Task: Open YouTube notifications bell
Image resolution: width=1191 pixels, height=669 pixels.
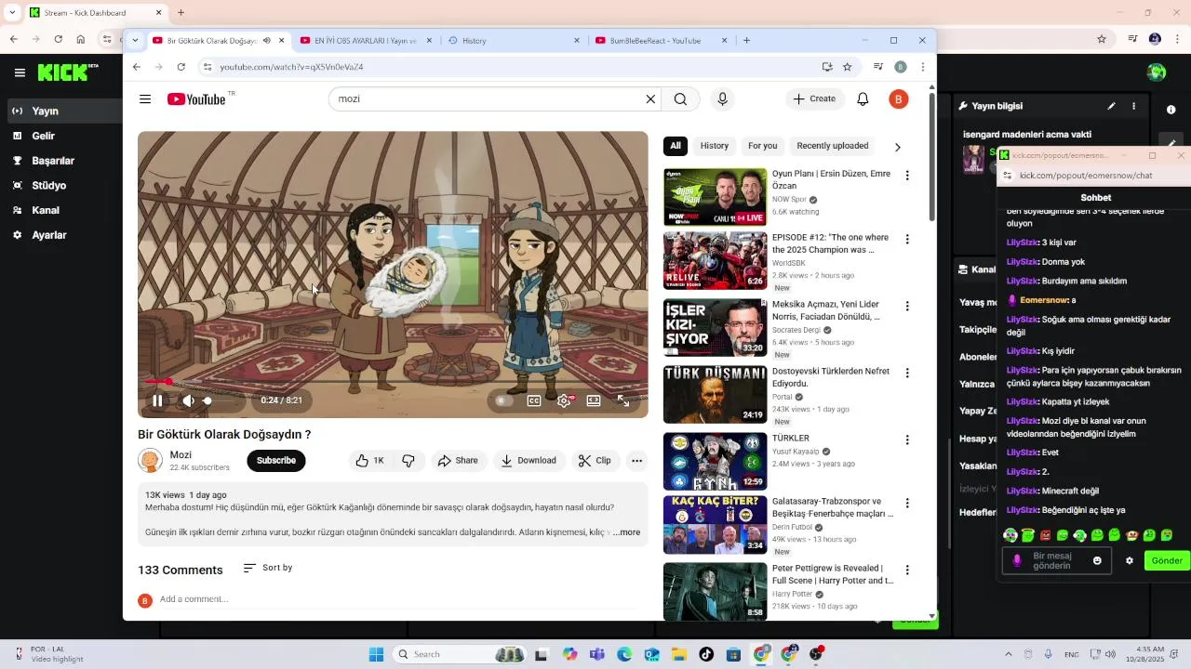Action: 863,99
